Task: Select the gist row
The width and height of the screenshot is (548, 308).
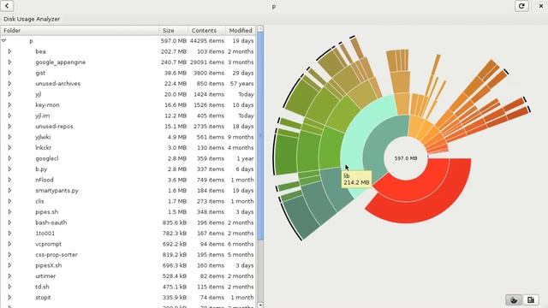Action: coord(128,73)
